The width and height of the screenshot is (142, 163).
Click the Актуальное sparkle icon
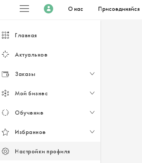(x=5, y=54)
